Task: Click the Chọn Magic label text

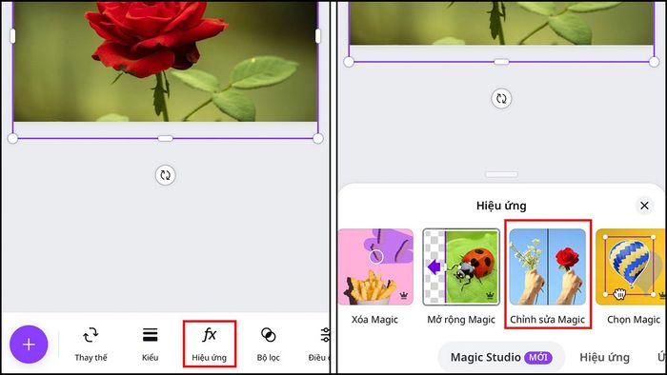Action: [634, 320]
